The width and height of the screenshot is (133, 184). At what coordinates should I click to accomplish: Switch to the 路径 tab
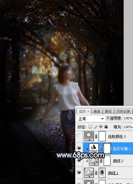(108, 111)
